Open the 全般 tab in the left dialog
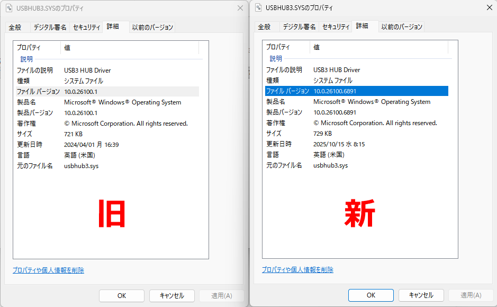Image resolution: width=497 pixels, height=307 pixels. pos(15,27)
